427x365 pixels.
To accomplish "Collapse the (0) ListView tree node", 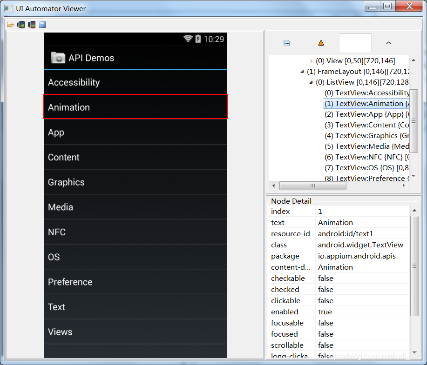I will (x=311, y=82).
